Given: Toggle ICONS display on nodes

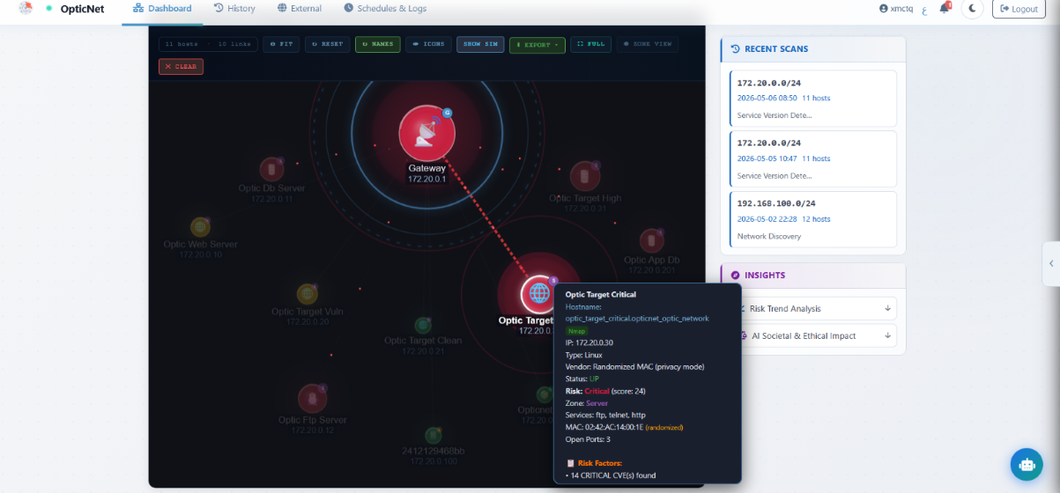Looking at the screenshot, I should [x=429, y=44].
